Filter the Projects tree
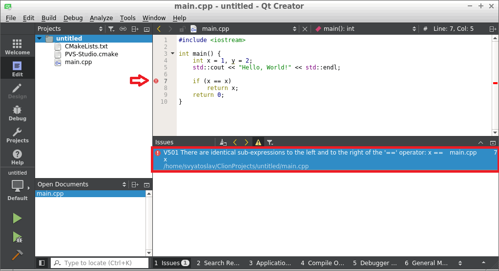 click(111, 29)
